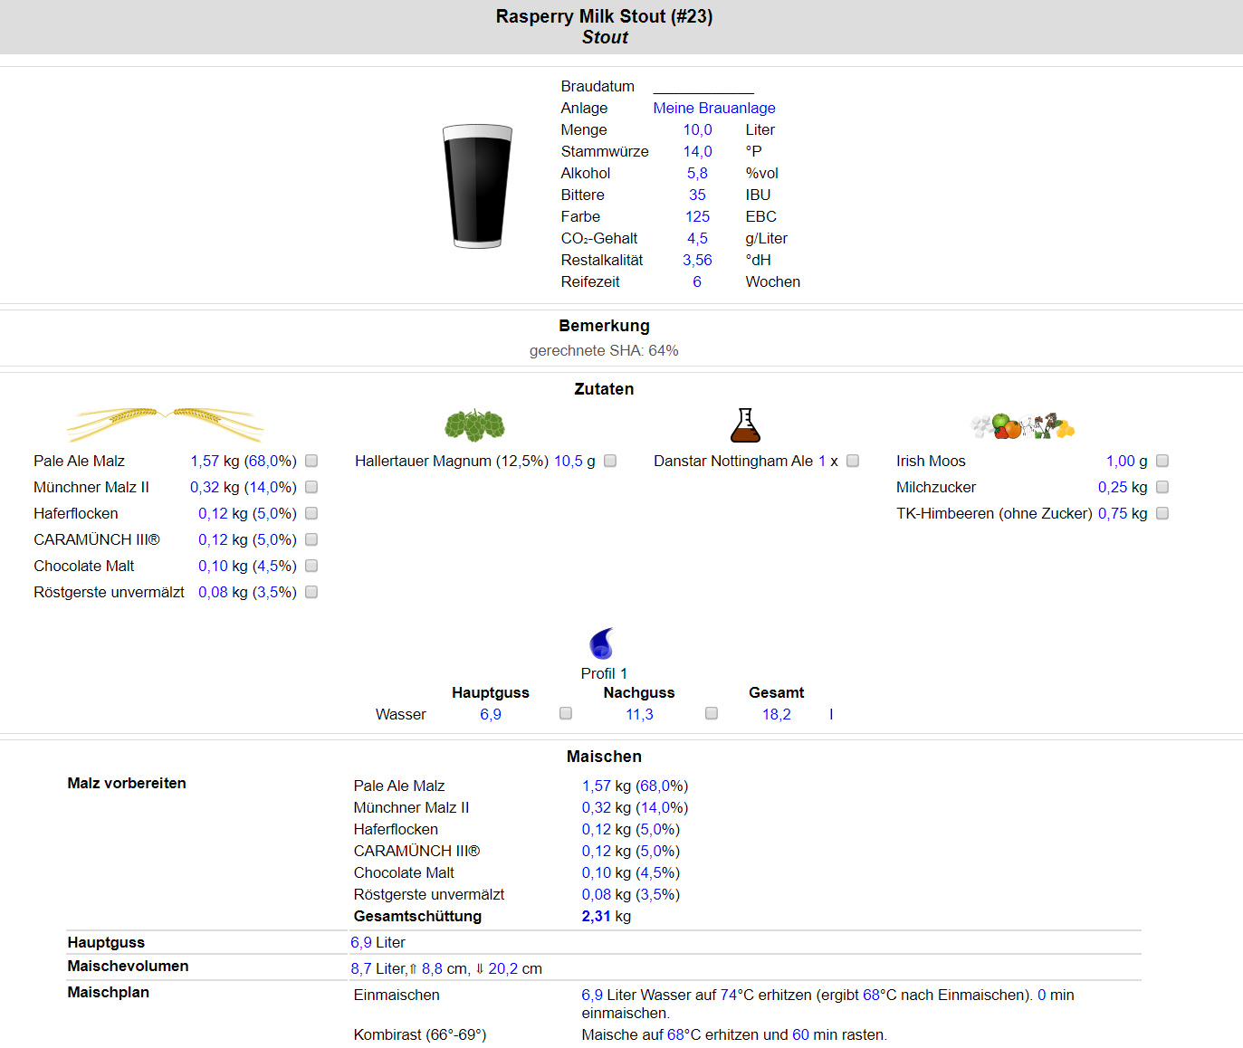The height and width of the screenshot is (1048, 1243).
Task: Mark Danstar Nottingham Ale yeast as done
Action: coord(853,461)
